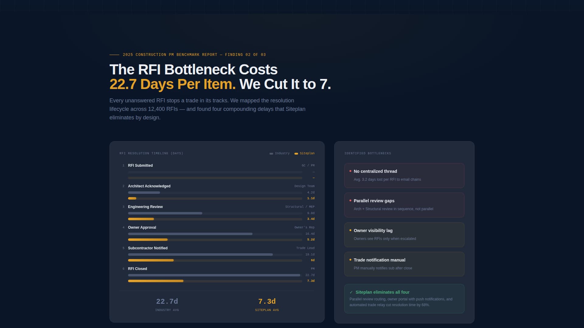Click the Structural / MEP role label
This screenshot has height=328, width=584.
(300, 207)
